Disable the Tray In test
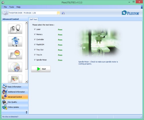This screenshot has height=120, width=144. 35,55
